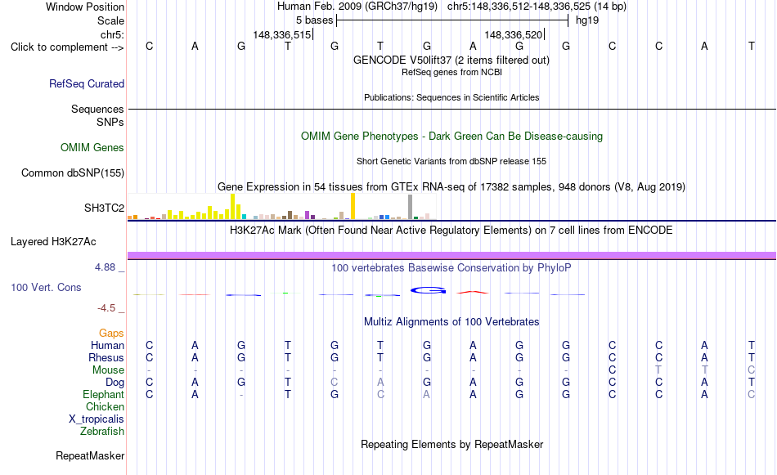Click the Publications Sequences track title

(451, 97)
